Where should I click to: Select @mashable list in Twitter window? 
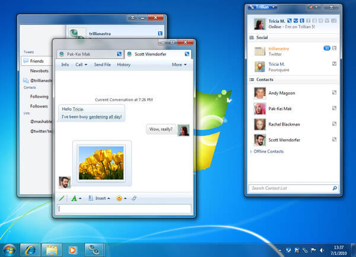point(41,122)
